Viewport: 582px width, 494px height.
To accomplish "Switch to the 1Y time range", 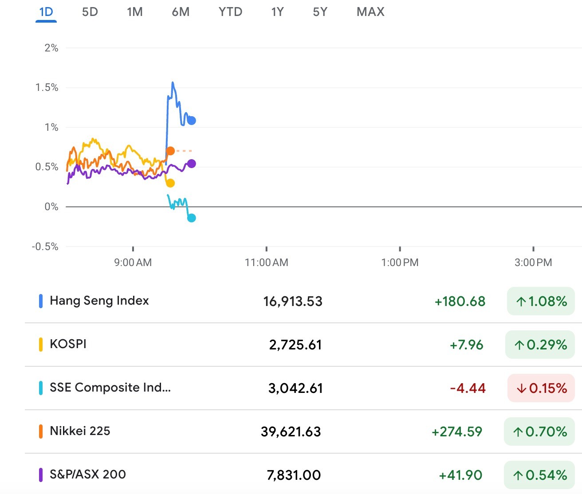I will pyautogui.click(x=277, y=12).
